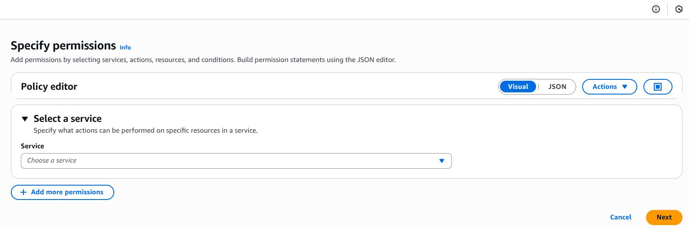Click the description text under Select a service

pos(146,131)
